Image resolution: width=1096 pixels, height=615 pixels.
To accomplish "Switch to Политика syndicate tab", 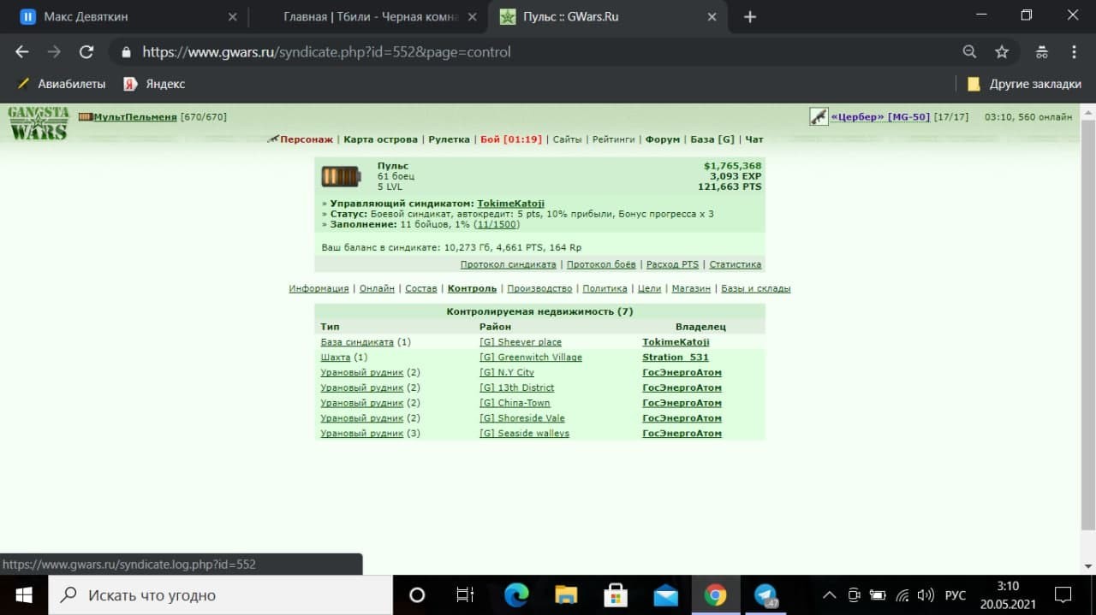I will (x=605, y=289).
